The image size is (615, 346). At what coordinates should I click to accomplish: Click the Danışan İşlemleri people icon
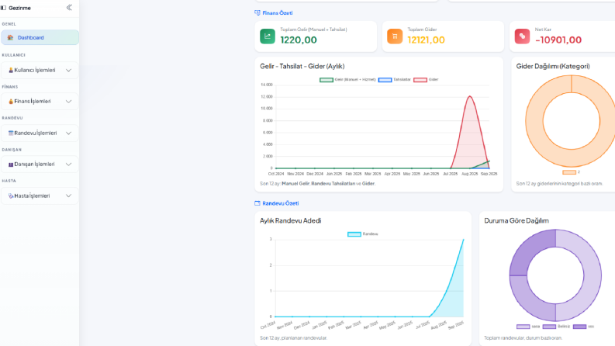pos(11,164)
